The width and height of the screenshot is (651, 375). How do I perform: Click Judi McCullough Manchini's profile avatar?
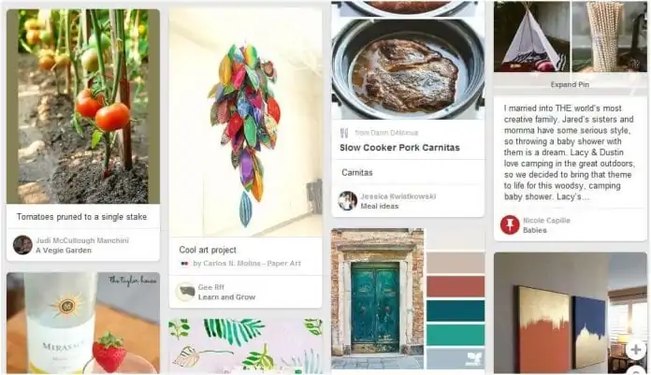click(22, 245)
